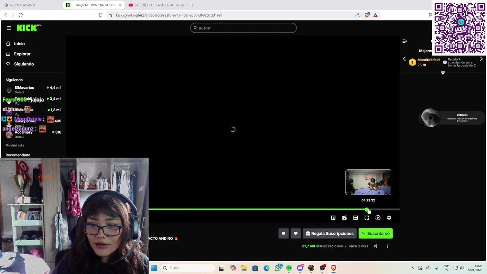Cast the video to a device
Screen dimensions: 487x274
[344, 218]
